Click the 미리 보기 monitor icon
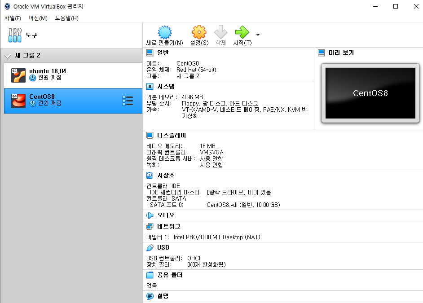 pyautogui.click(x=322, y=53)
